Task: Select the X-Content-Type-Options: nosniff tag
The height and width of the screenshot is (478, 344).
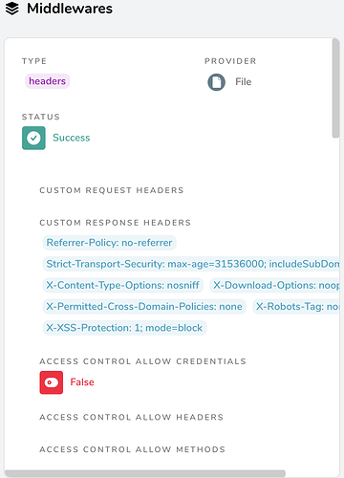Action: [x=123, y=285]
